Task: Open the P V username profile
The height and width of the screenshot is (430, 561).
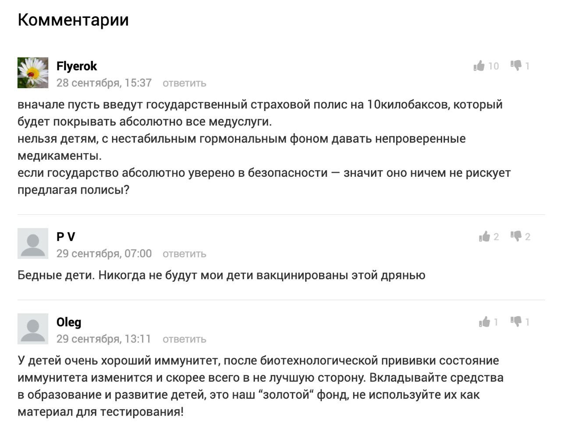Action: click(66, 236)
